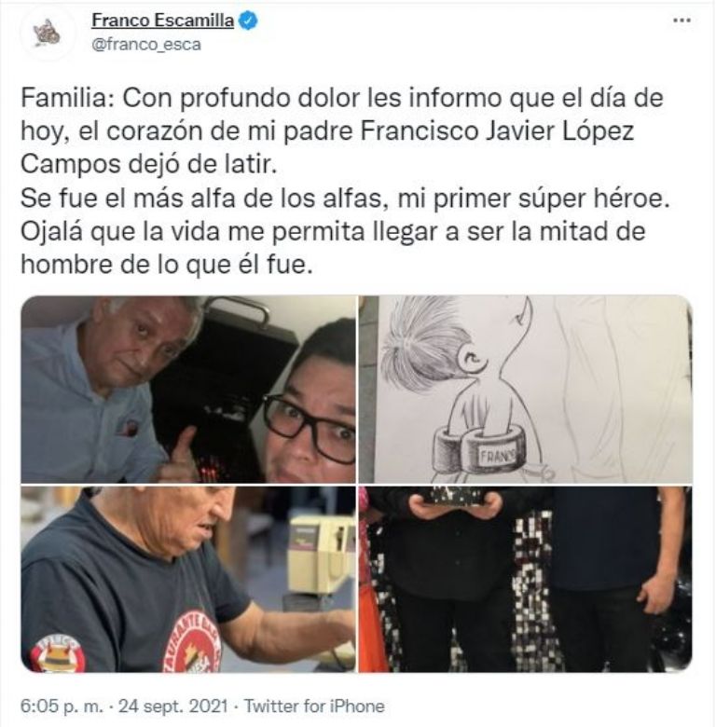Open the three-dot more options menu
Viewport: 716px width, 727px height.
coord(682,21)
